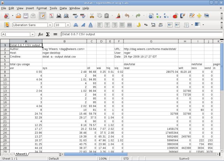Click the Decrease Indent icon

pyautogui.click(x=170, y=25)
